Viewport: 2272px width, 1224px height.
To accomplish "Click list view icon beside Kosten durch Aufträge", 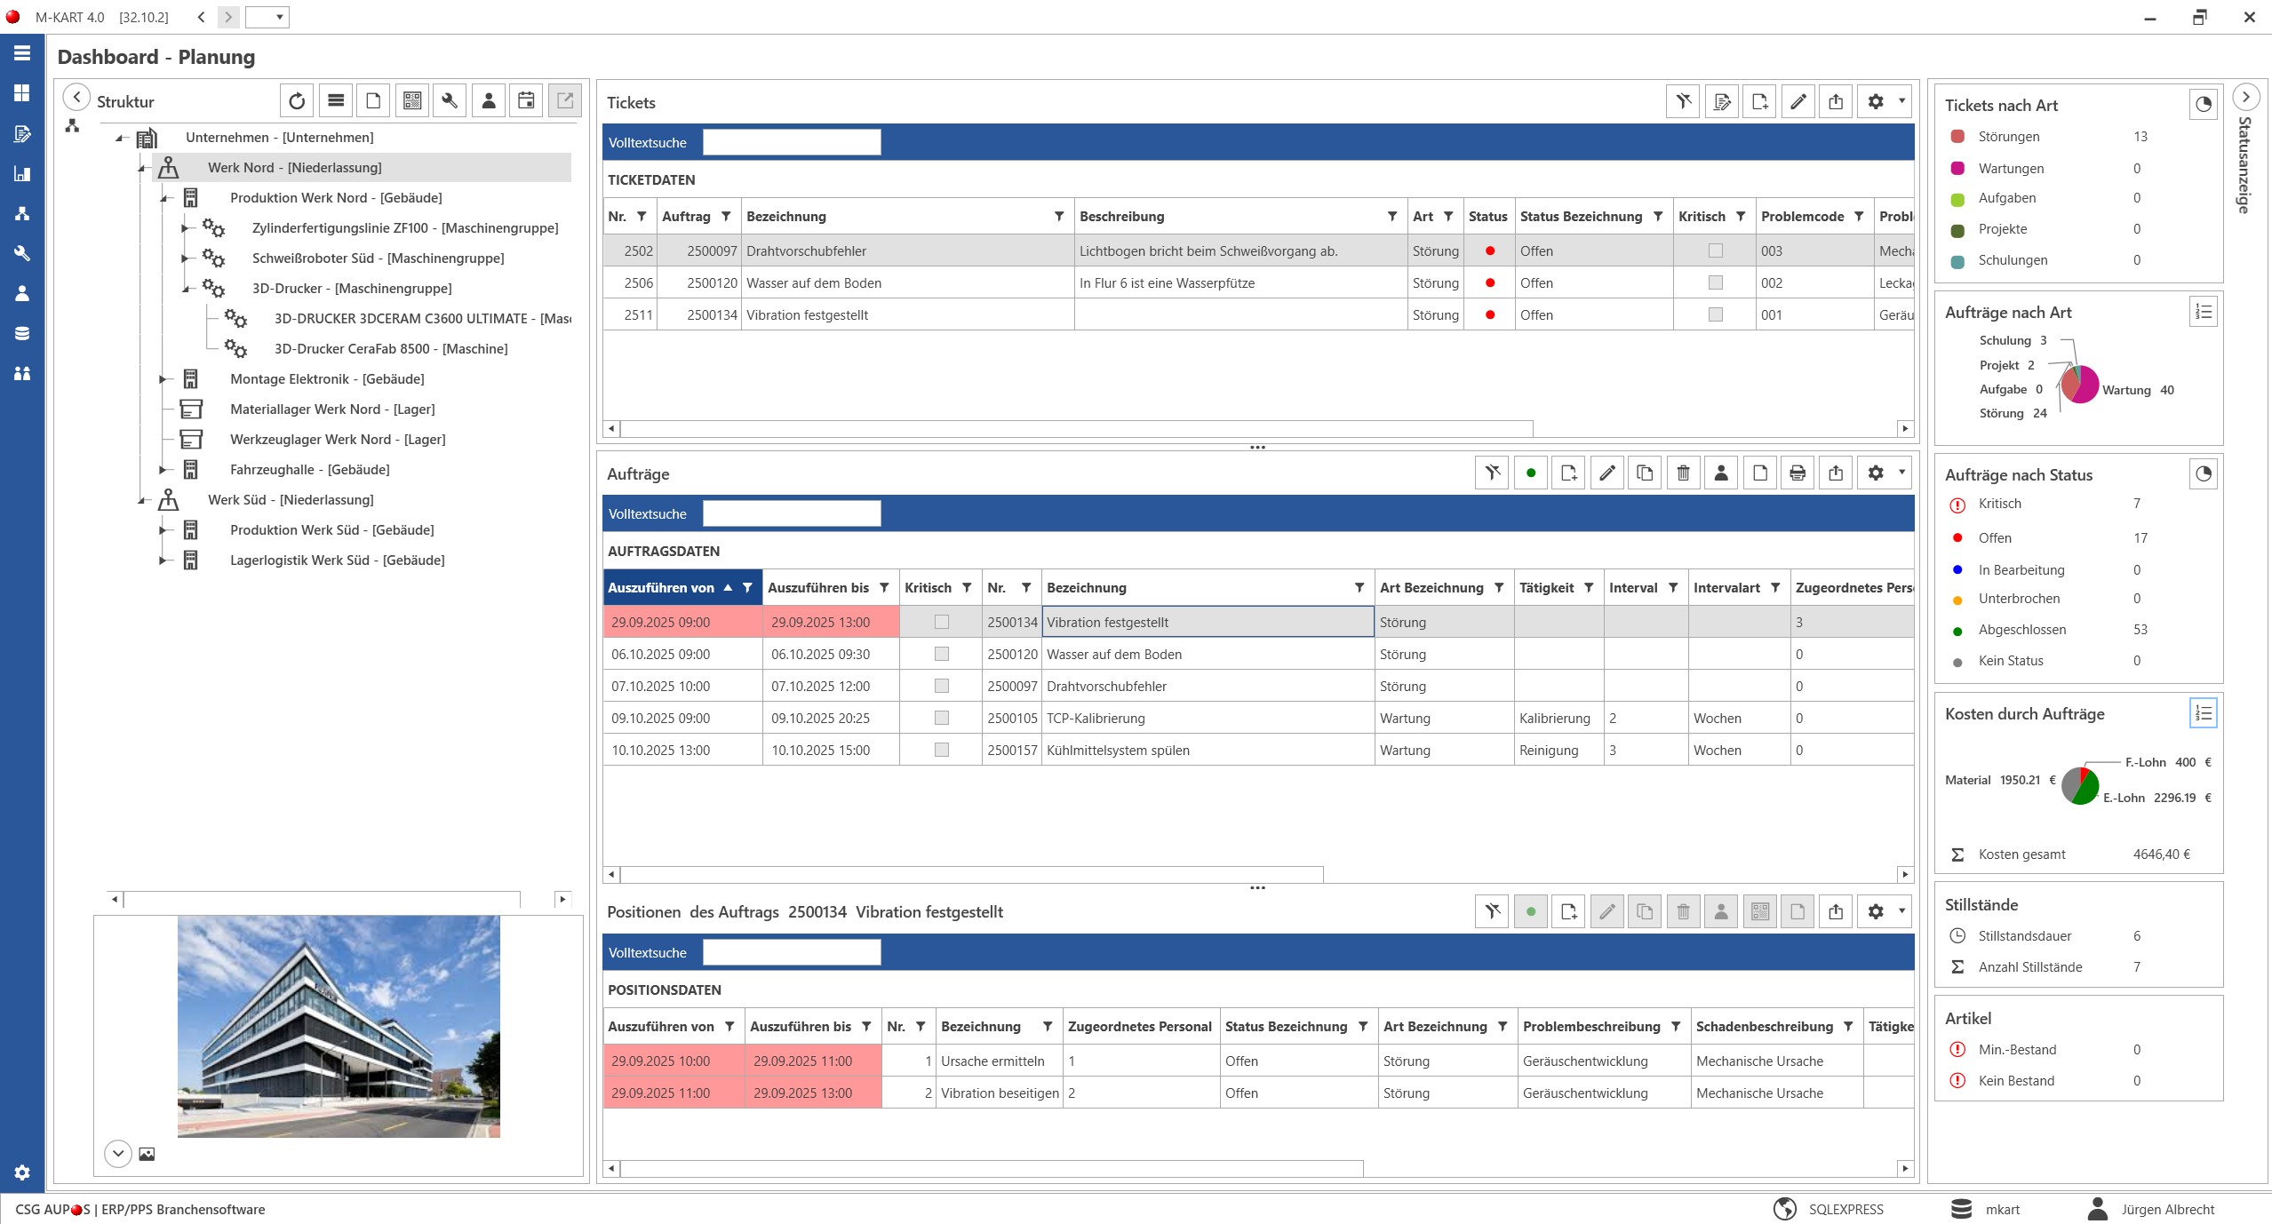I will pos(2203,713).
